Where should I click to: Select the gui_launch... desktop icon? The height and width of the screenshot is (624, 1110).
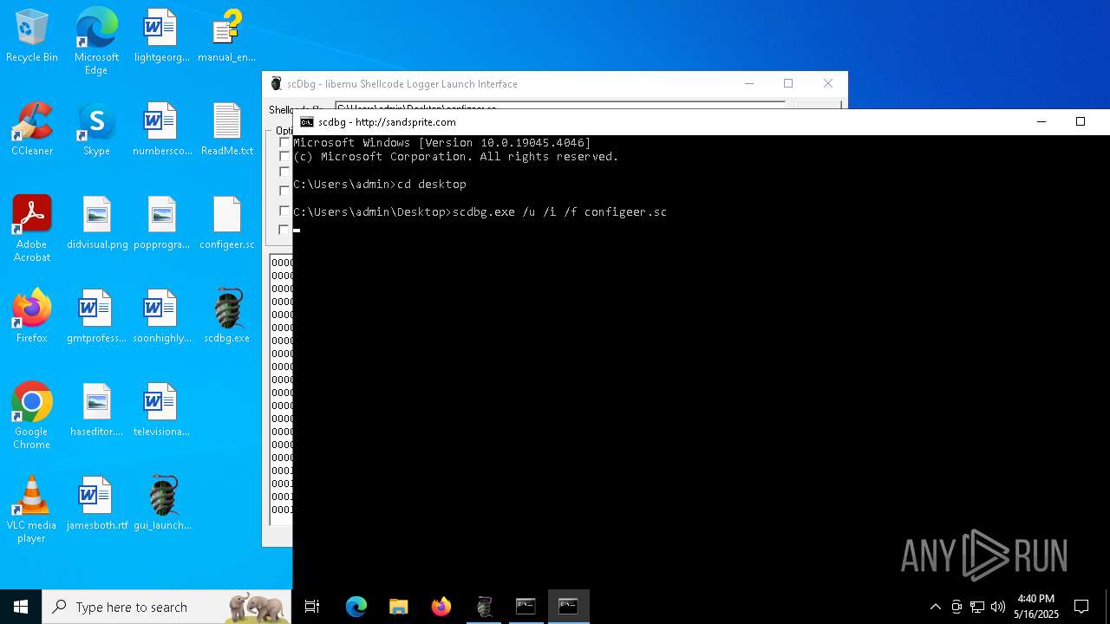point(162,504)
